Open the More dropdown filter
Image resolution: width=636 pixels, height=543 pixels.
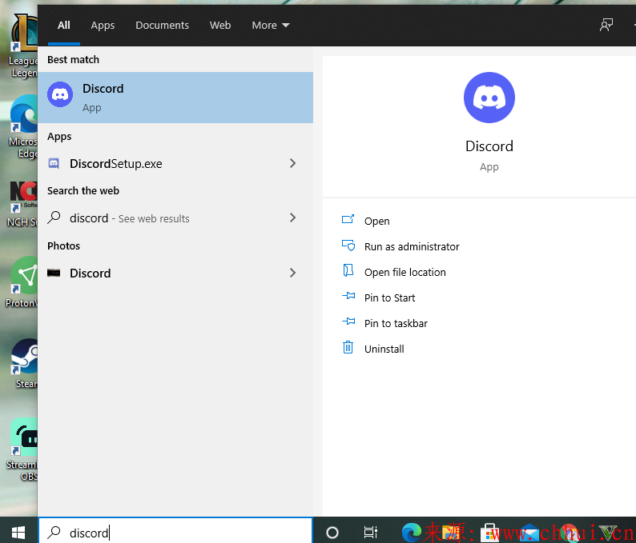tap(271, 25)
